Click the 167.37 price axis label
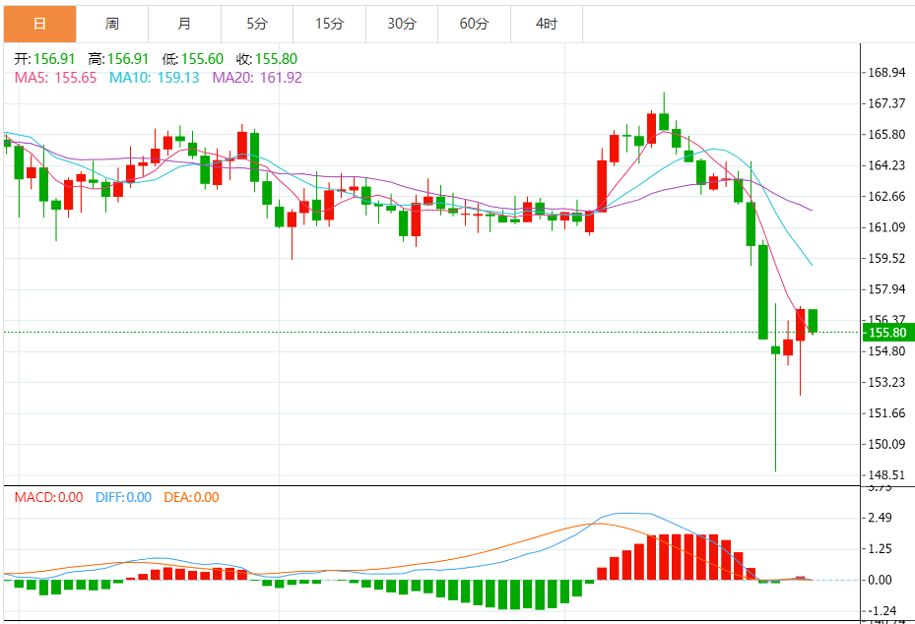The height and width of the screenshot is (624, 915). pyautogui.click(x=887, y=103)
